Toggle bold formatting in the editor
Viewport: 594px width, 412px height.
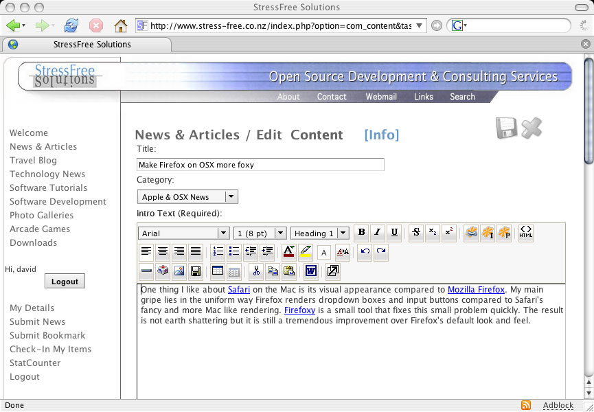[x=361, y=233]
